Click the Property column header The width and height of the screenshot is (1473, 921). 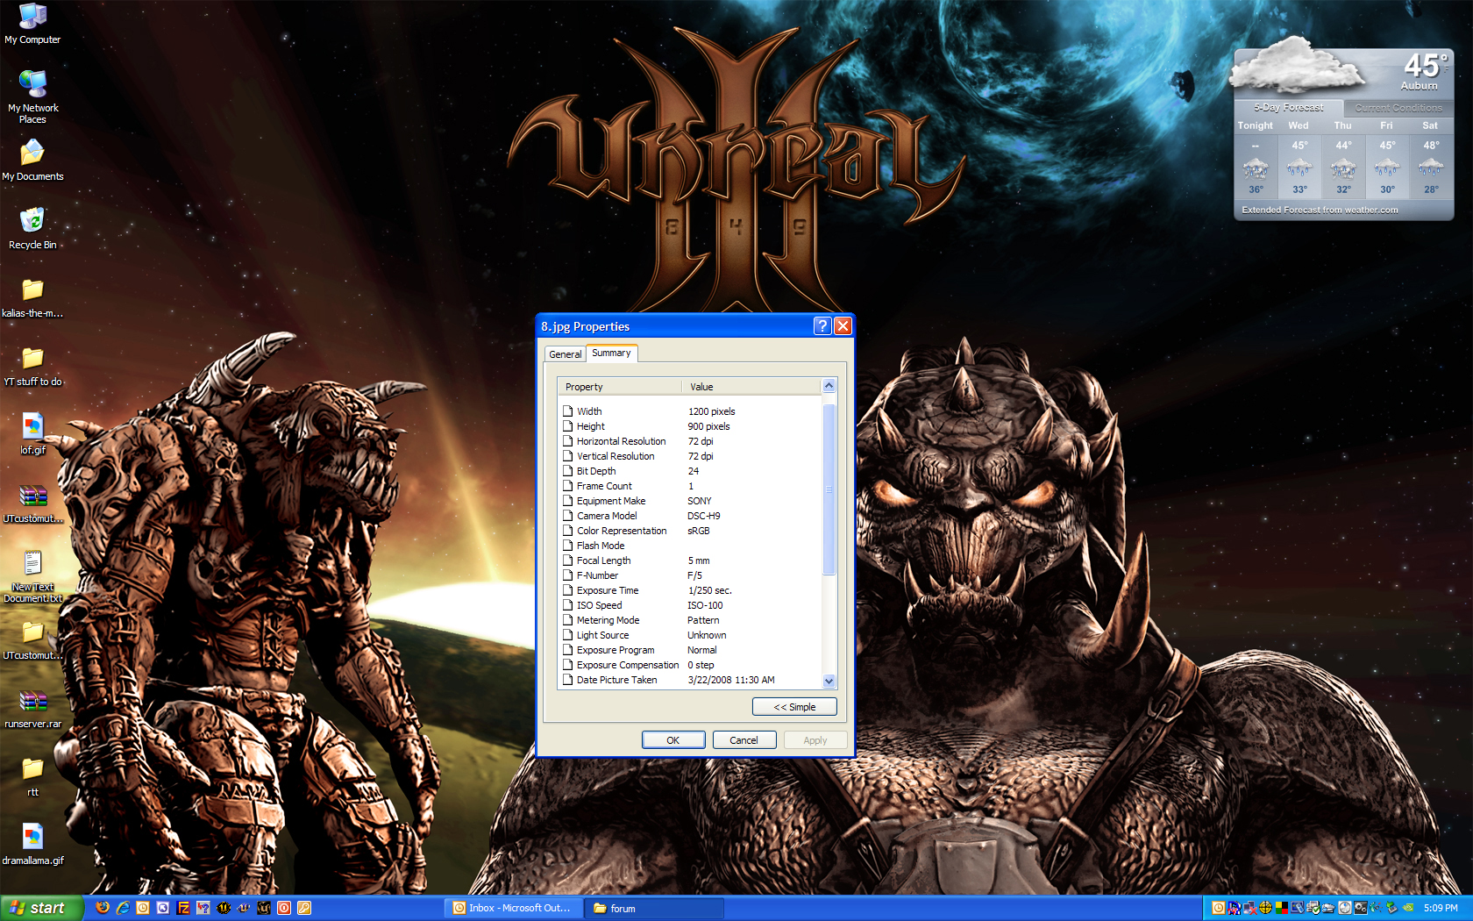[x=620, y=387]
